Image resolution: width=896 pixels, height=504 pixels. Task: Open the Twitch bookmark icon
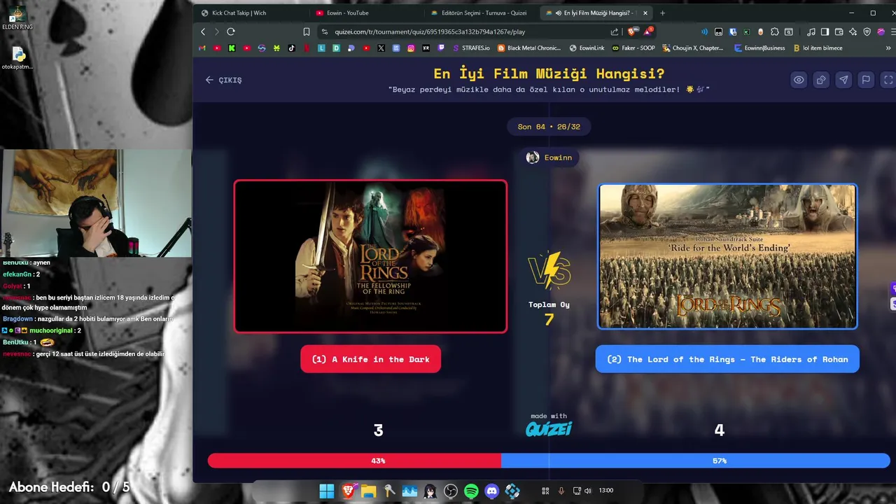click(x=441, y=48)
